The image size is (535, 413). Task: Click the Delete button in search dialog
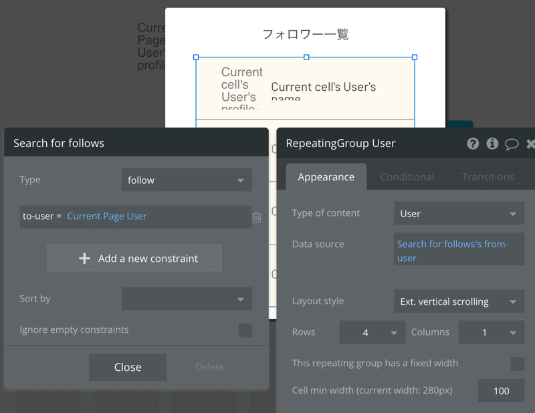click(209, 367)
